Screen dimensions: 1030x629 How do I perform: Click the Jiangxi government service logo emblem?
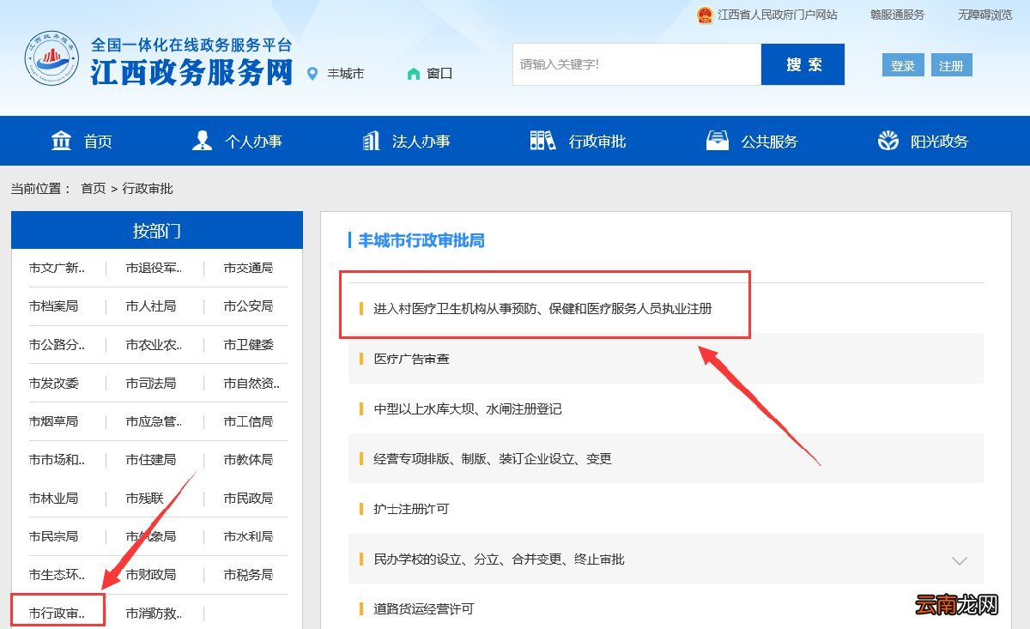51,59
